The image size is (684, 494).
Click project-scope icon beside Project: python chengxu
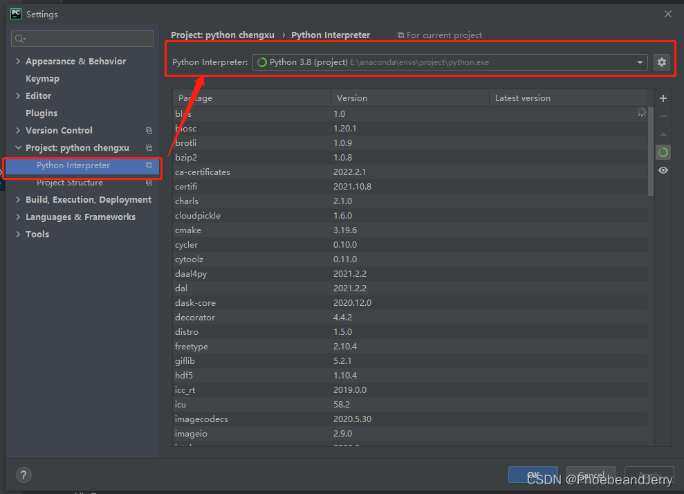[x=149, y=148]
